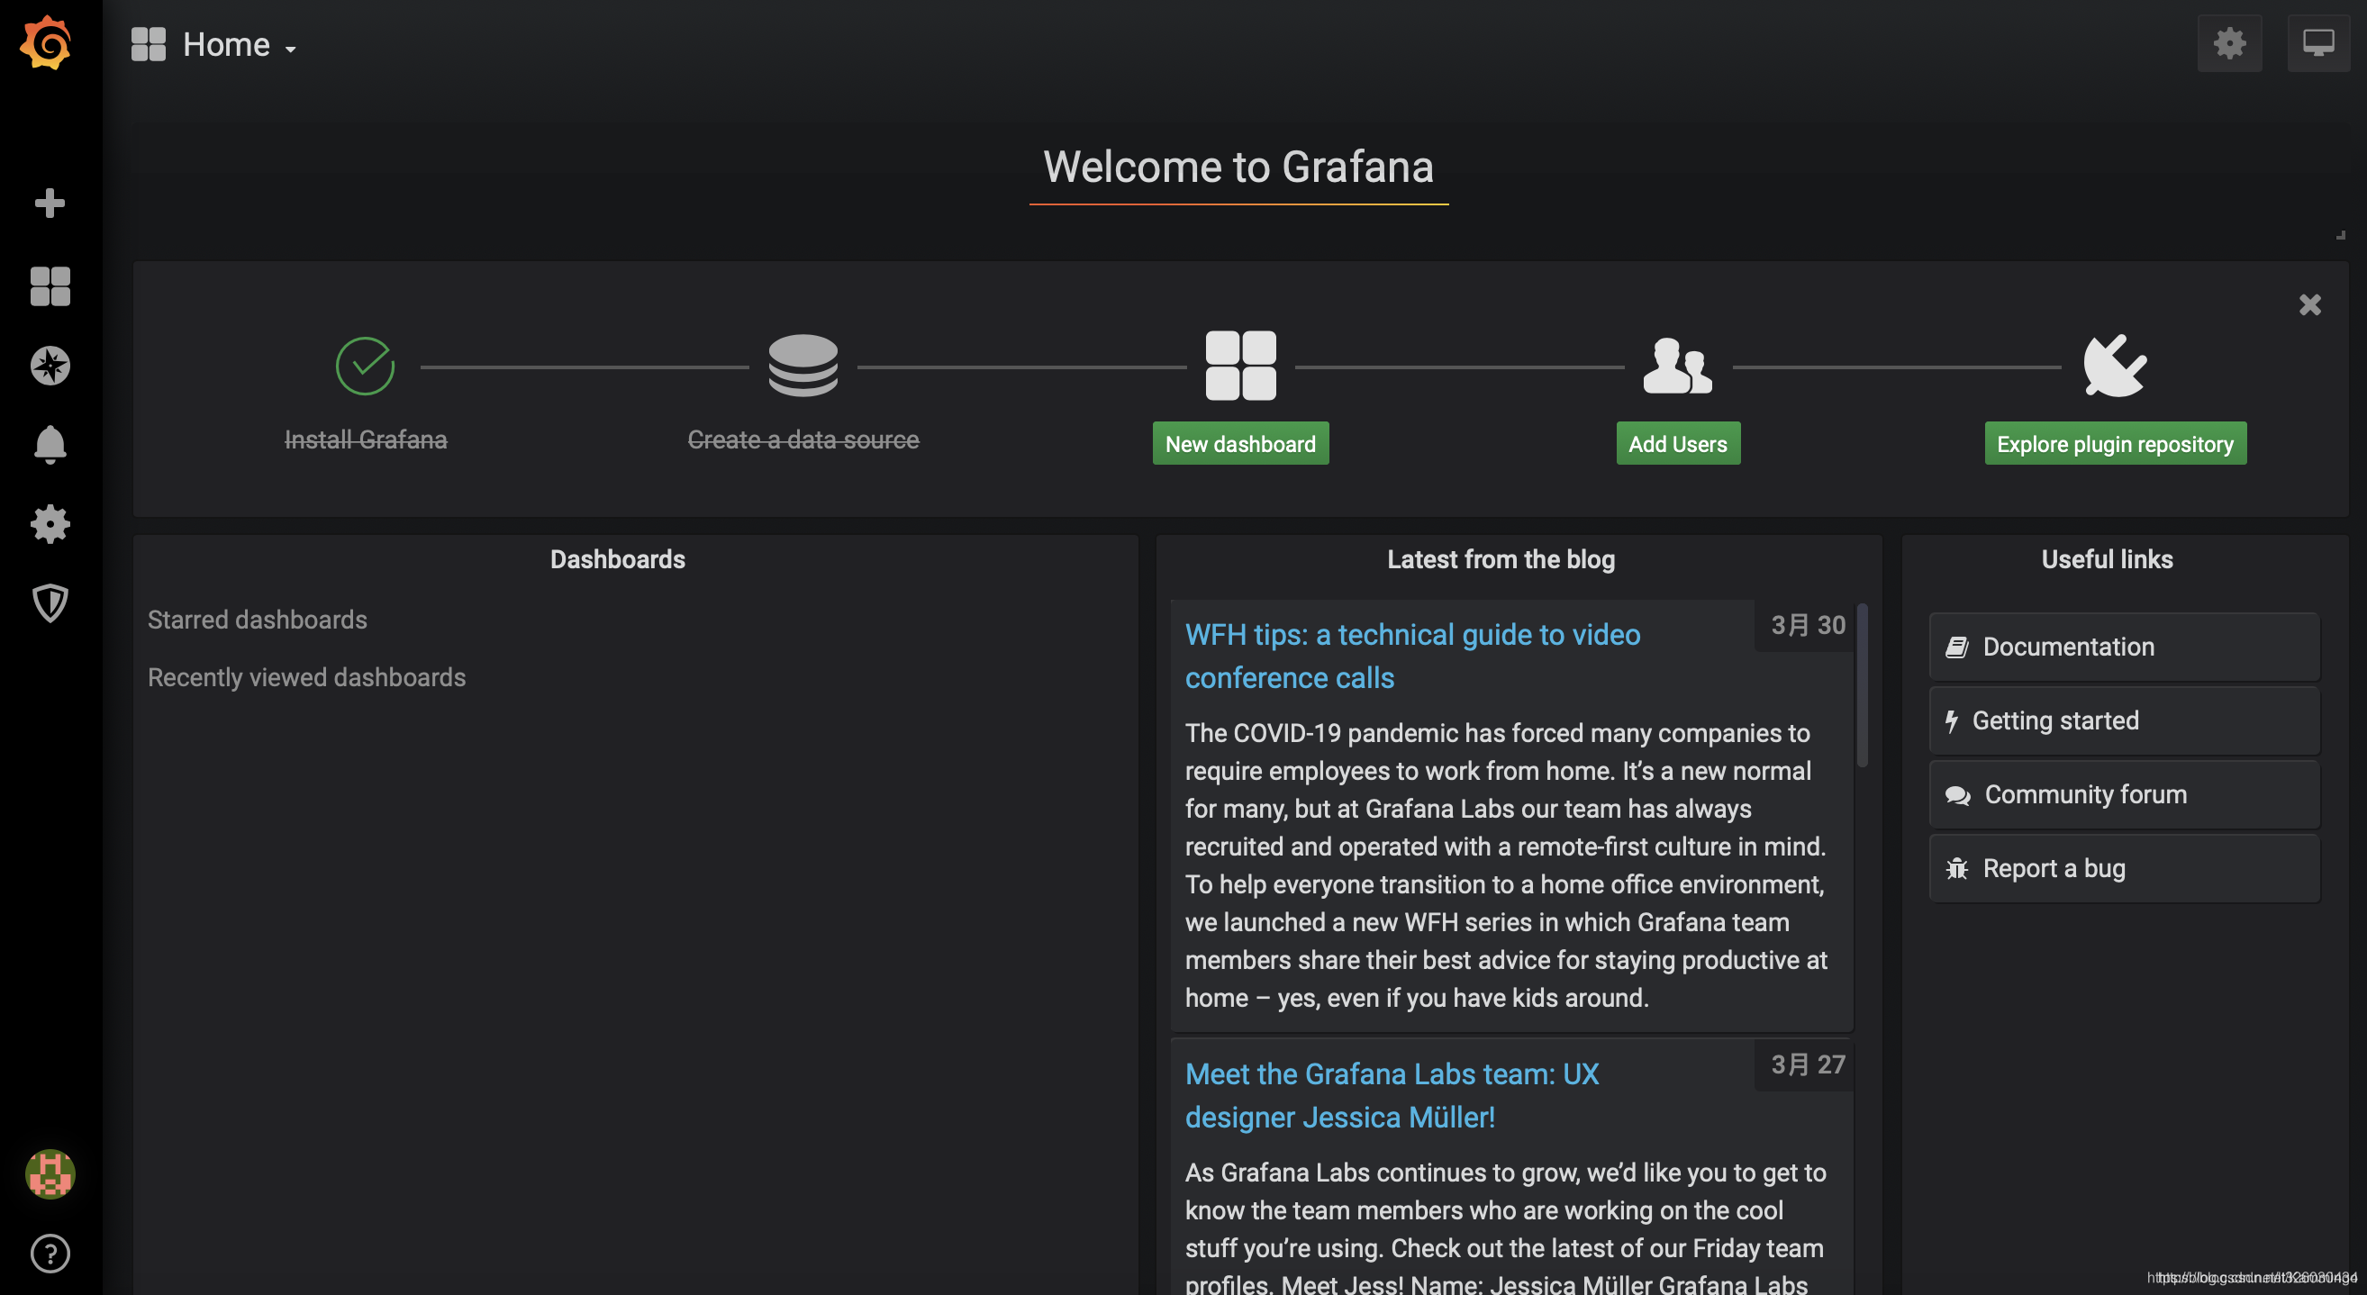Click the Grafana logo in sidebar

tap(46, 42)
